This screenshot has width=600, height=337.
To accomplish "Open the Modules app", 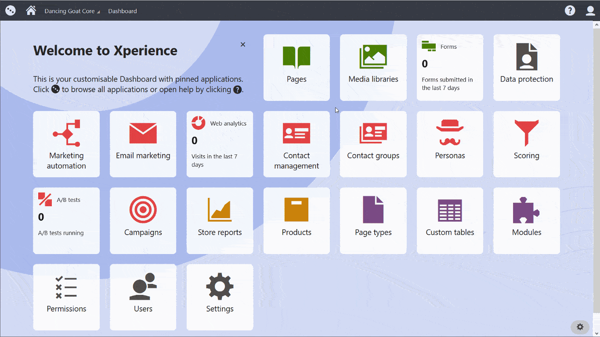I will [x=526, y=221].
